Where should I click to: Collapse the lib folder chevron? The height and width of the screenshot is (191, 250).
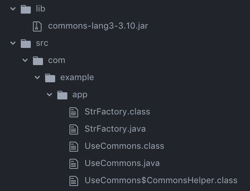point(13,9)
